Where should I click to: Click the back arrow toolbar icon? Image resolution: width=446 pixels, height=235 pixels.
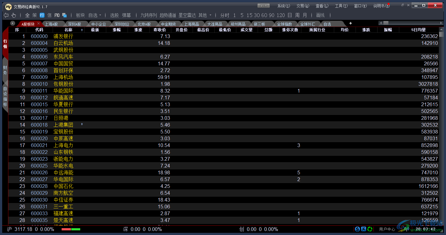click(6, 15)
